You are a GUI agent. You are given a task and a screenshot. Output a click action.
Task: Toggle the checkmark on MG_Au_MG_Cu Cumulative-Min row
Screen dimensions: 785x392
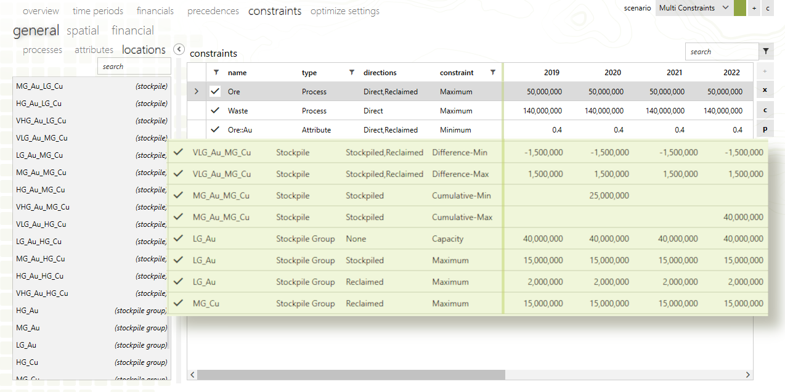click(179, 195)
